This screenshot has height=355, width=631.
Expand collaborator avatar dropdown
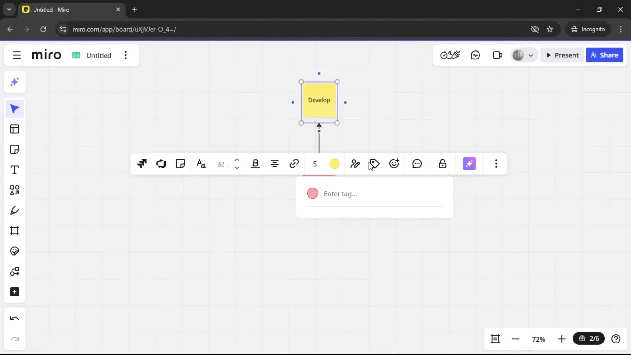click(x=530, y=55)
